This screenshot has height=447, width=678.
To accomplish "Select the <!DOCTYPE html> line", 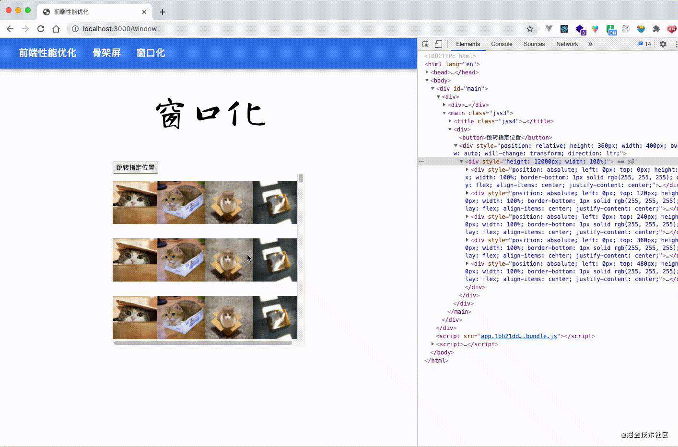I will pos(450,56).
